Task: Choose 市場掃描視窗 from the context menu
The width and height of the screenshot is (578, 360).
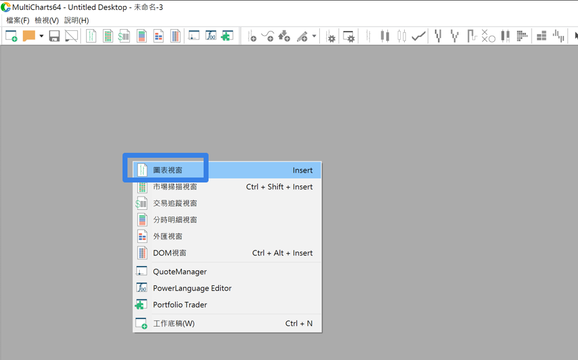Action: 227,187
